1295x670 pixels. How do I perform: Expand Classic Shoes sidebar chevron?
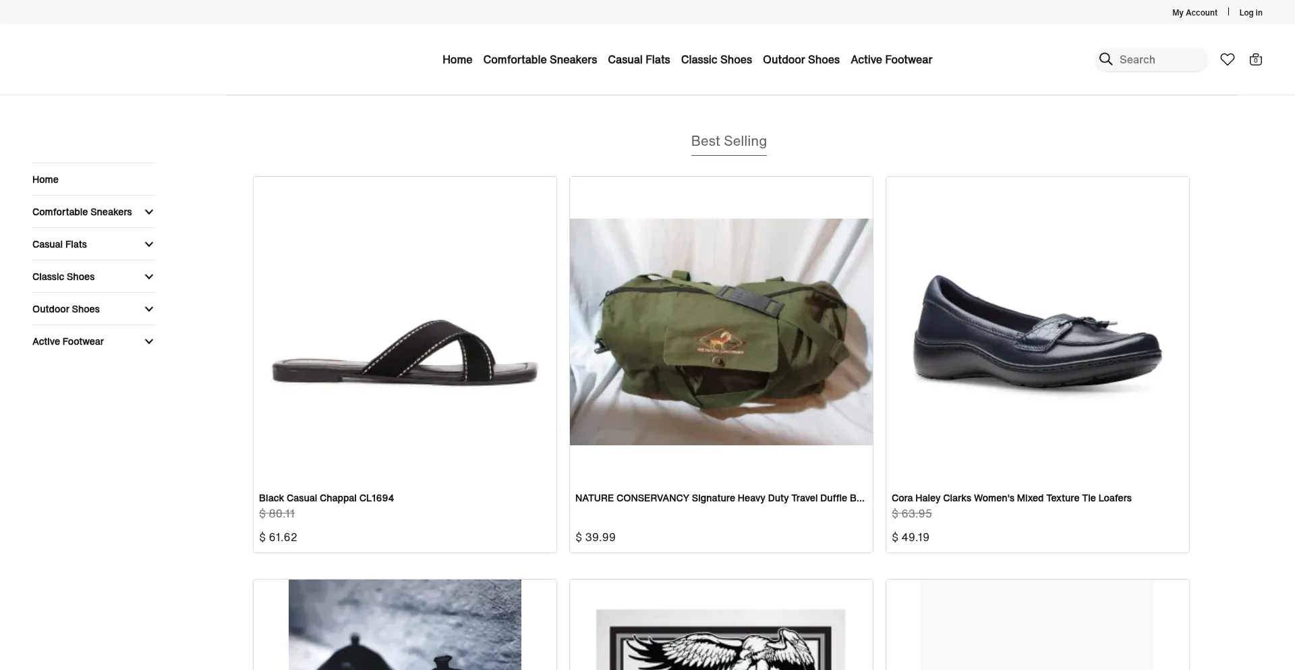coord(149,277)
